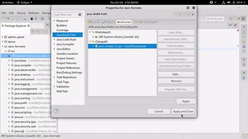
Task: Expand the Java Editor category
Action: tap(54, 49)
